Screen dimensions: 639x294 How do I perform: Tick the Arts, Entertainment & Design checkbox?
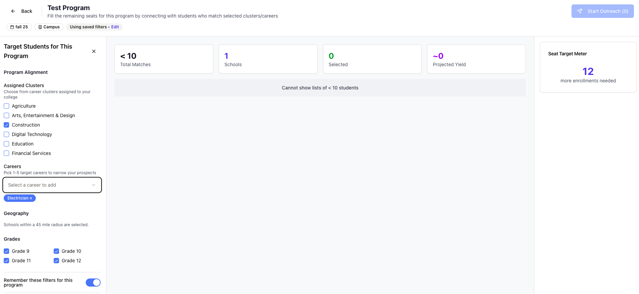pos(6,115)
